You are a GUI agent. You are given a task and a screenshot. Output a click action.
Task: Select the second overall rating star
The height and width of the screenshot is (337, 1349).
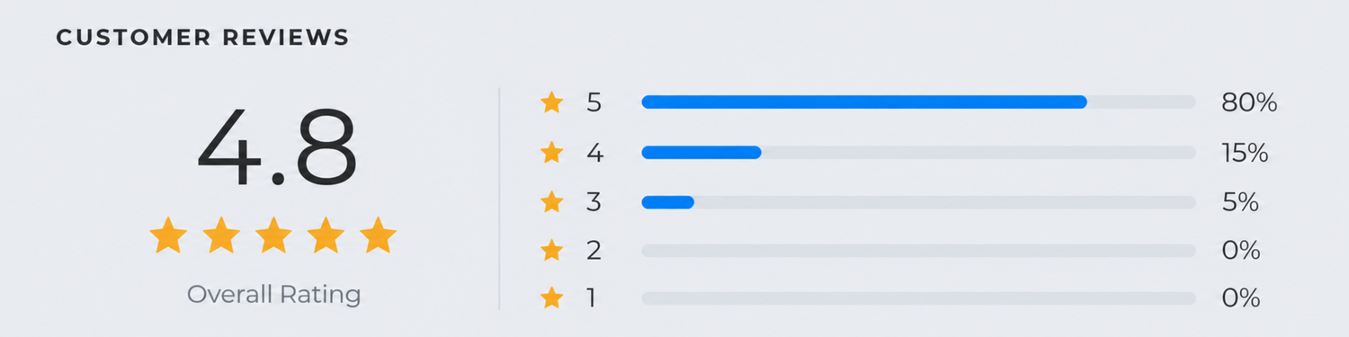click(x=220, y=235)
